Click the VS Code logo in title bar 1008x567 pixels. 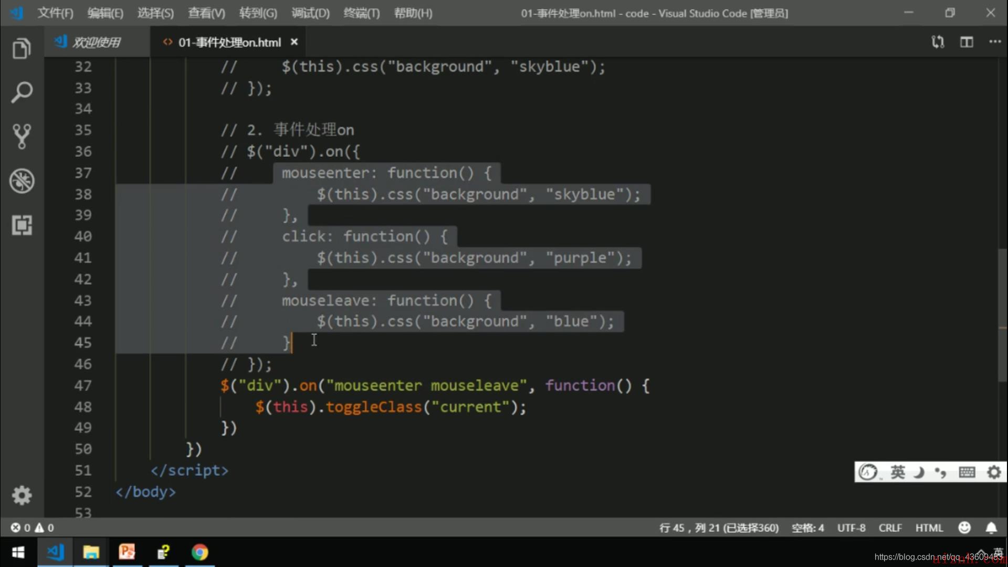17,13
